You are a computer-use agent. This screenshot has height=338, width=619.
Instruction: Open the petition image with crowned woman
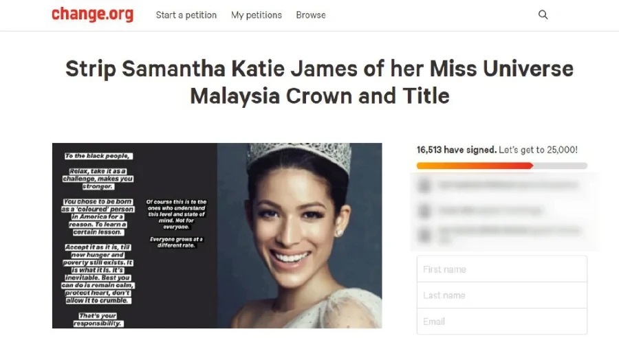point(217,236)
